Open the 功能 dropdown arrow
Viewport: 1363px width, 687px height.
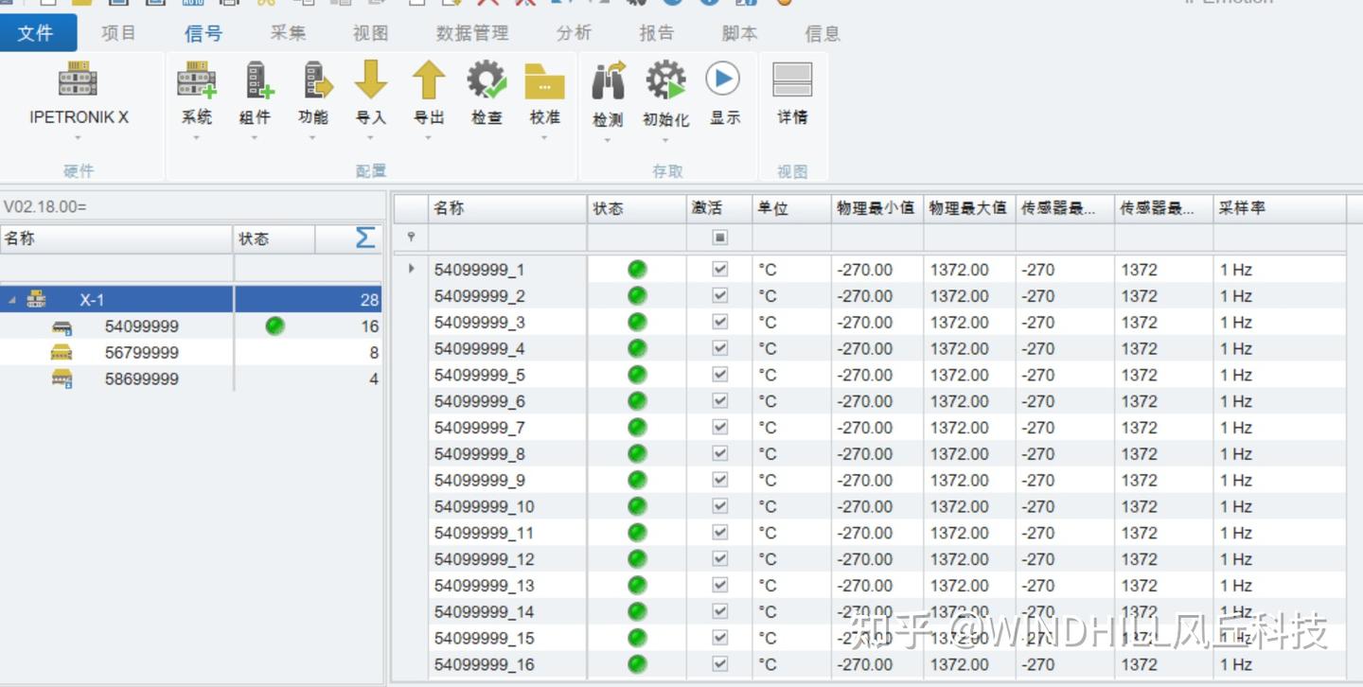point(312,137)
